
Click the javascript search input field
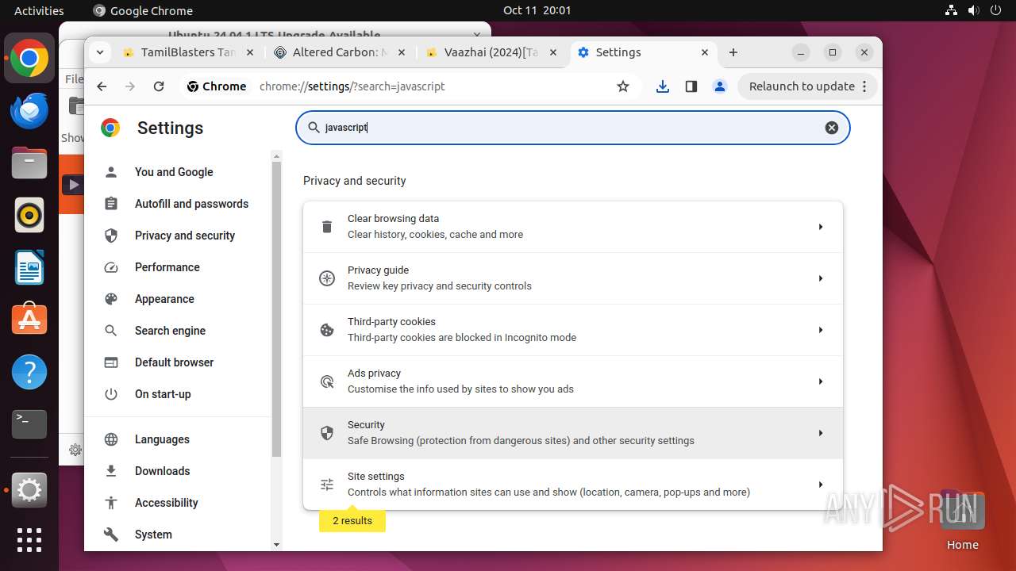click(571, 128)
